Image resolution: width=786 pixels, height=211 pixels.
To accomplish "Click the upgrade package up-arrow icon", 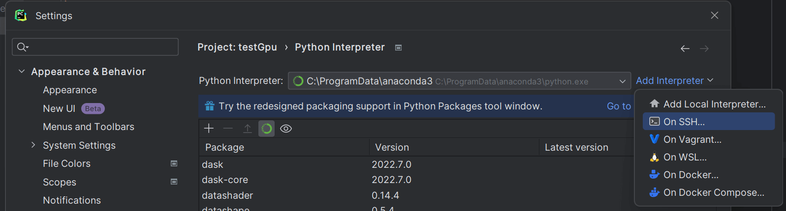I will click(x=247, y=129).
